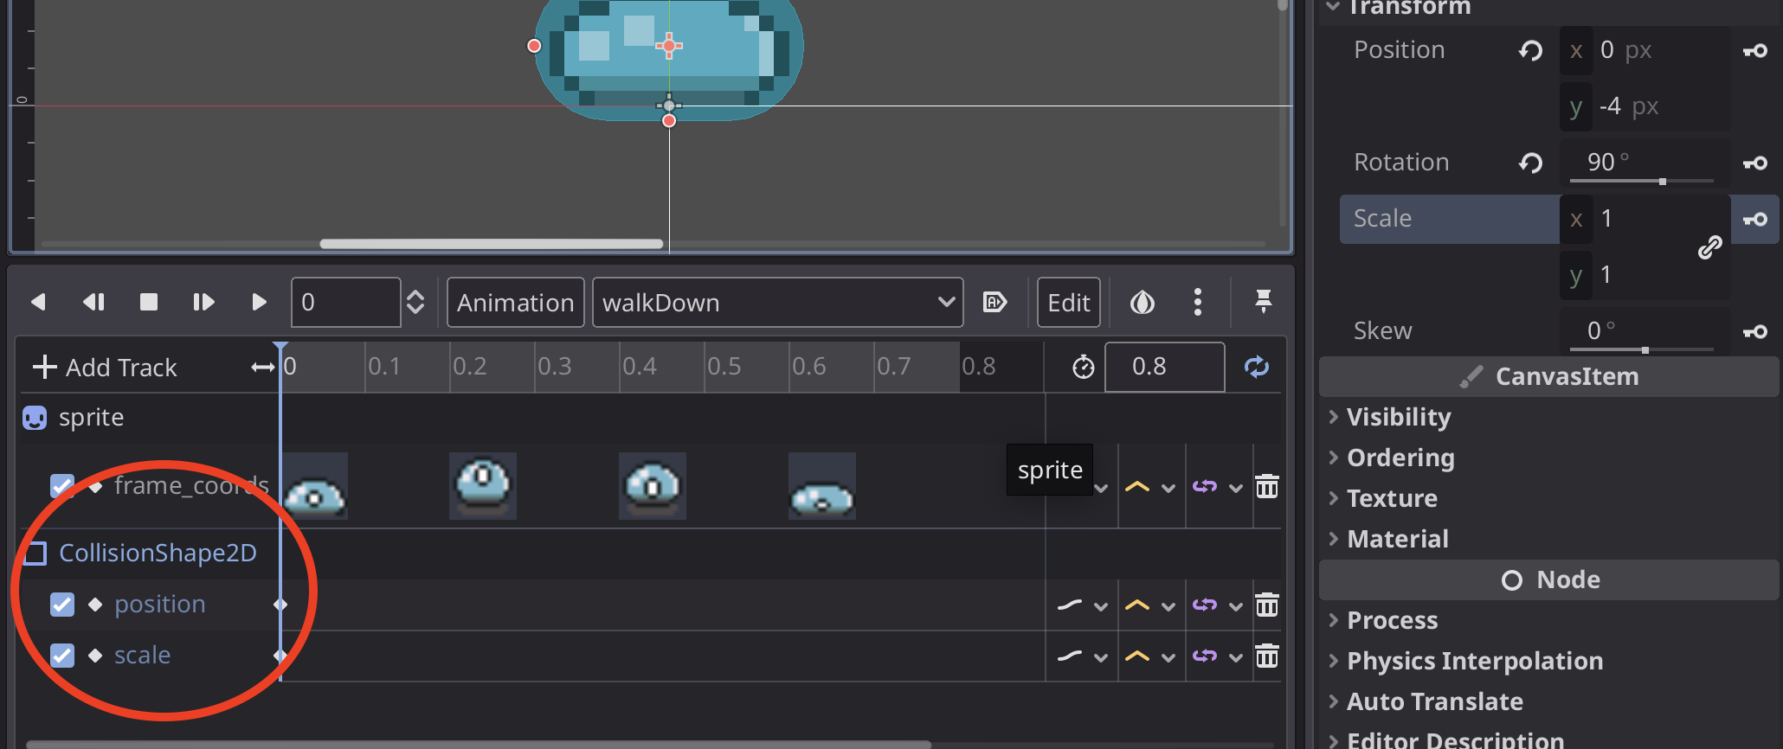Image resolution: width=1783 pixels, height=749 pixels.
Task: Stop the animation playback
Action: click(149, 302)
